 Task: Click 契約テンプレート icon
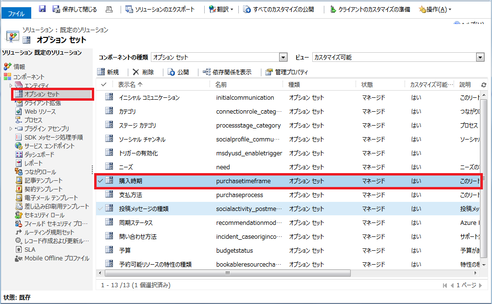[x=19, y=189]
